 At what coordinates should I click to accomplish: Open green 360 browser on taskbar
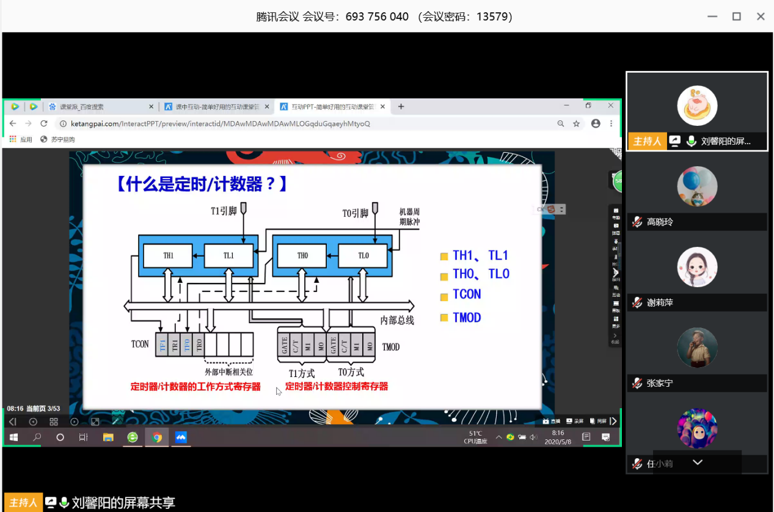(133, 437)
